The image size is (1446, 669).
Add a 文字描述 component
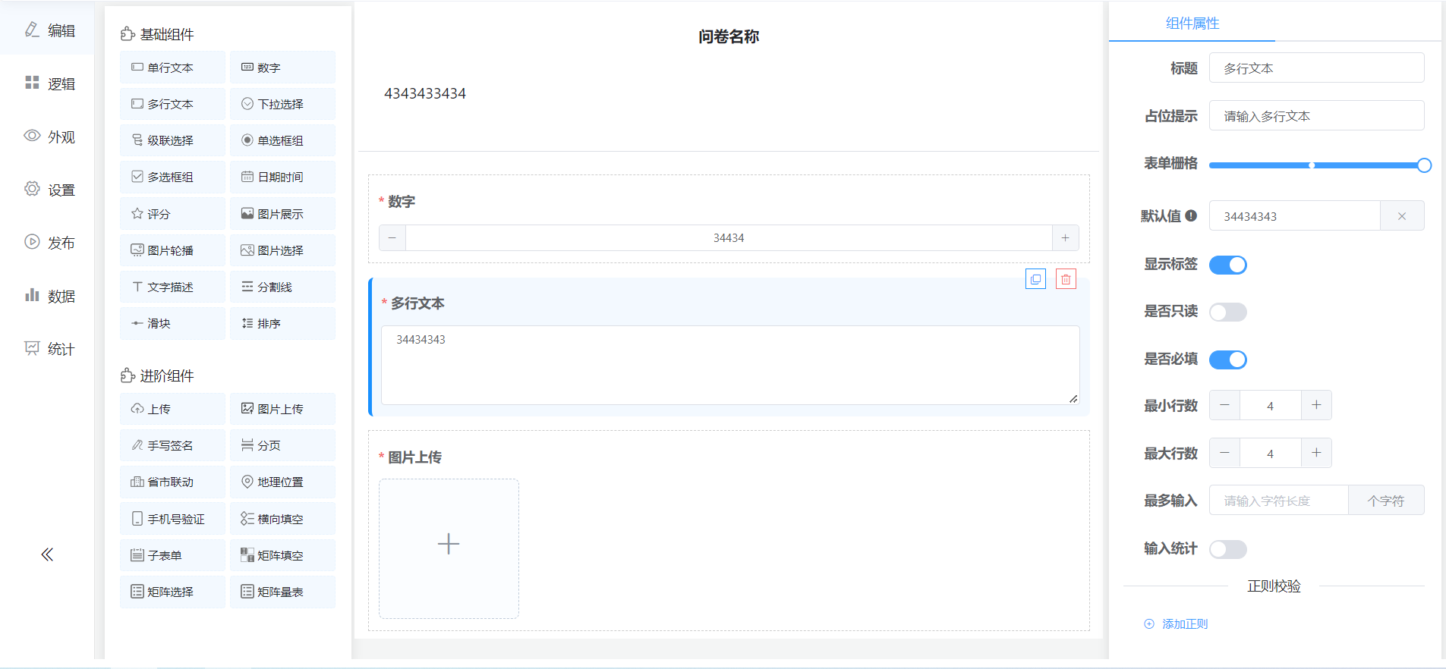coord(172,287)
